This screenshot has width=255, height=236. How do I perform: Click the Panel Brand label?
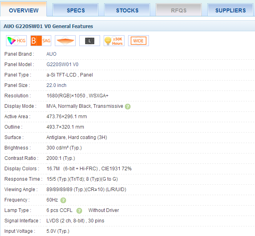19,54
